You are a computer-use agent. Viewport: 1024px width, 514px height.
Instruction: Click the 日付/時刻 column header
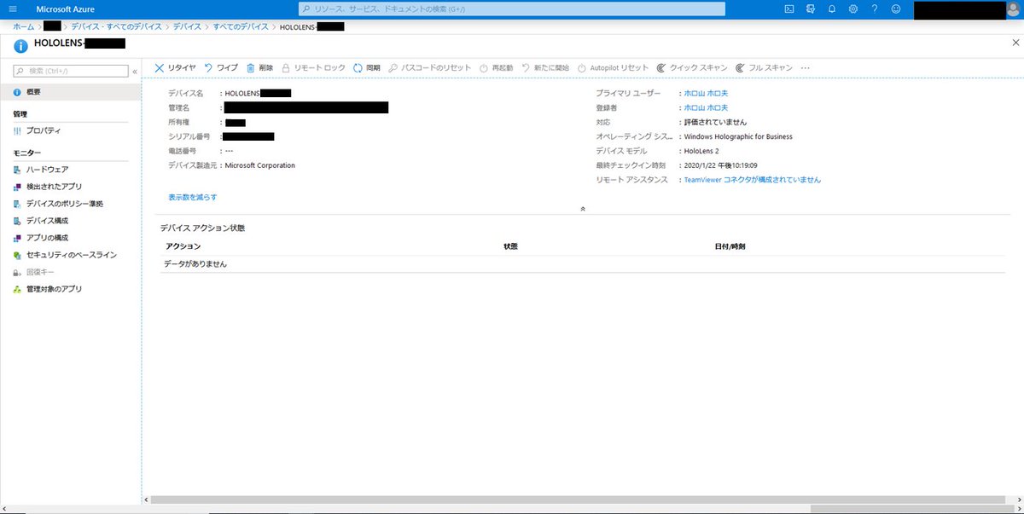(730, 246)
